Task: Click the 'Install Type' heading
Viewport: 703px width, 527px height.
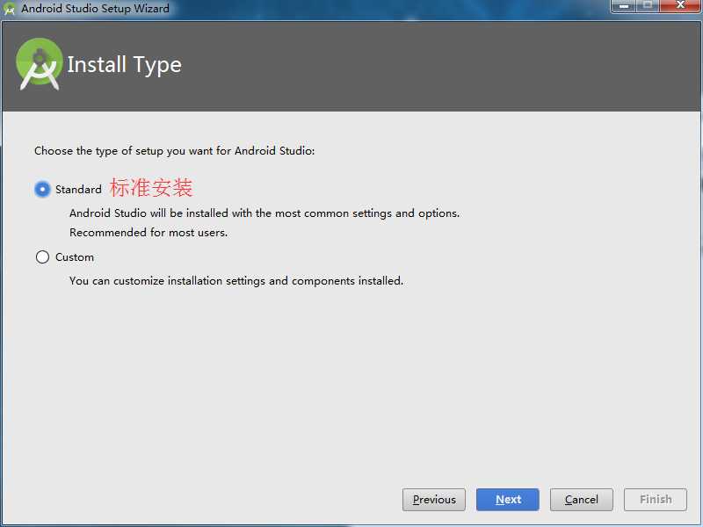Action: [x=124, y=65]
